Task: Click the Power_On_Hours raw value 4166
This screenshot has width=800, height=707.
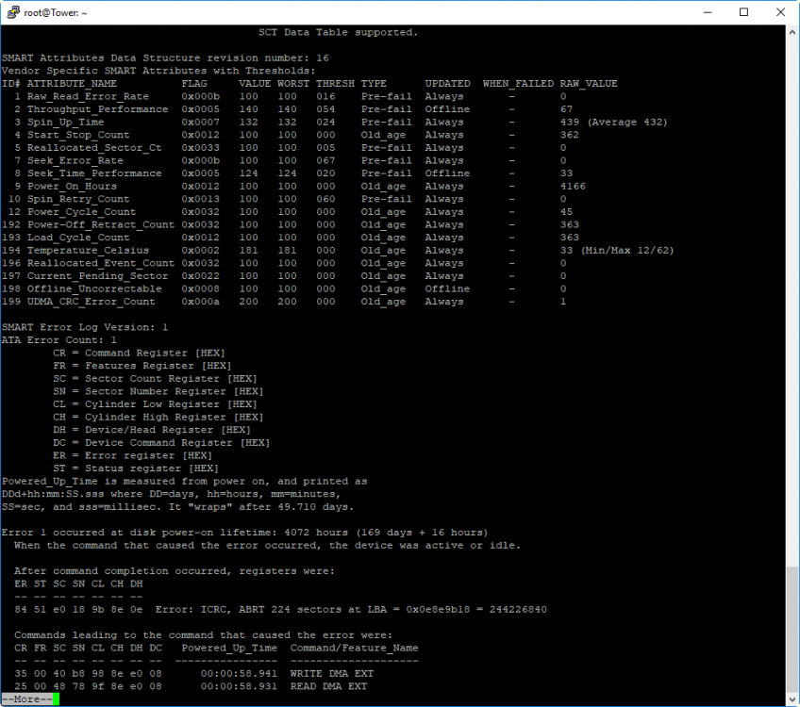Action: click(573, 186)
